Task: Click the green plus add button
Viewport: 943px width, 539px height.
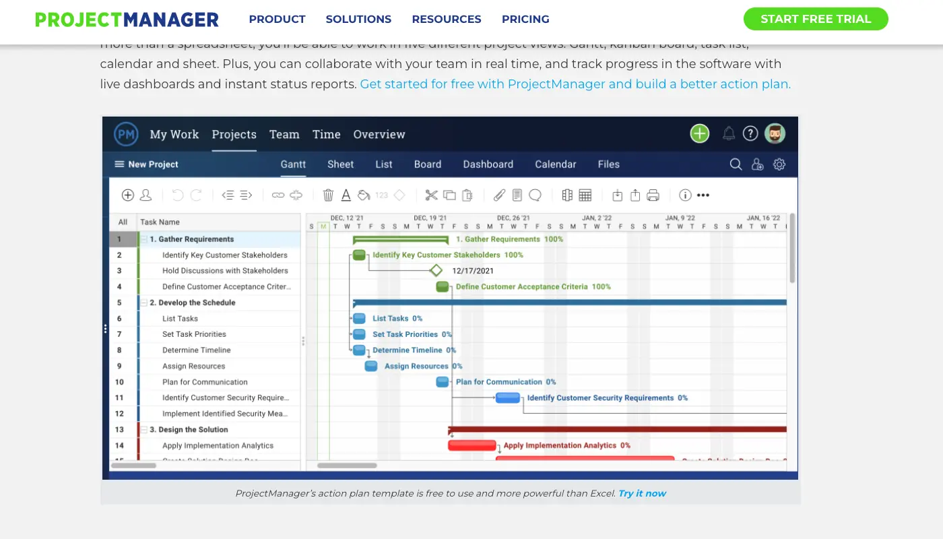Action: [700, 133]
